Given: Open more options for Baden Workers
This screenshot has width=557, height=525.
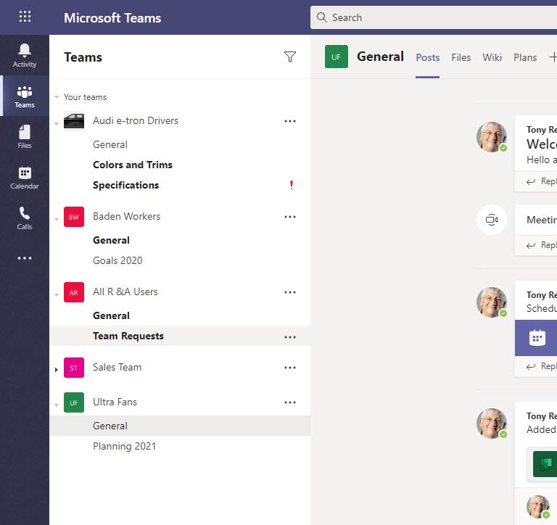Looking at the screenshot, I should pyautogui.click(x=290, y=217).
